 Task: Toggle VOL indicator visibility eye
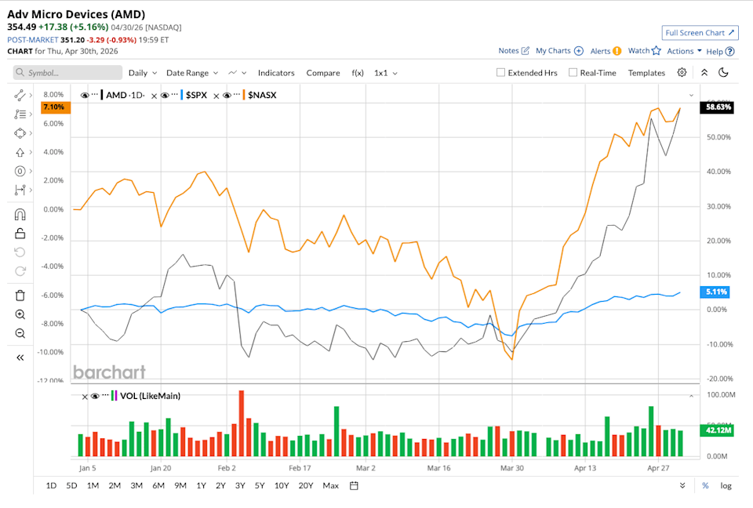pos(95,396)
